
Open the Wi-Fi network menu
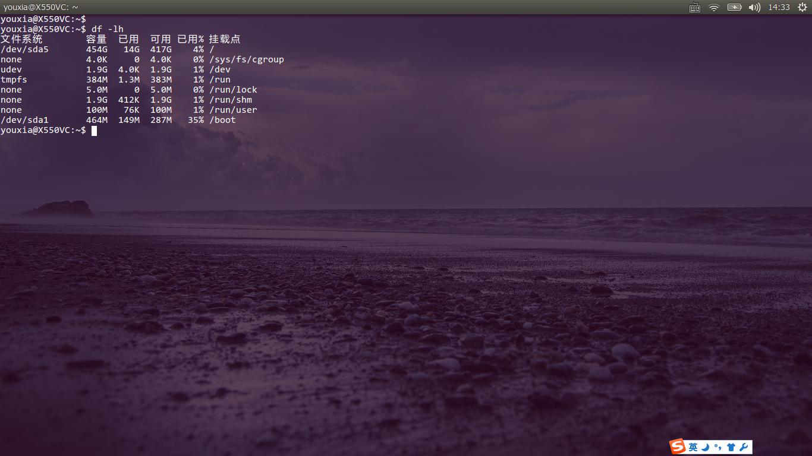714,7
